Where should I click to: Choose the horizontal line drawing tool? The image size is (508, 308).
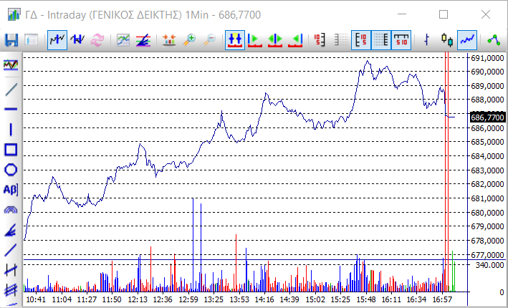pyautogui.click(x=11, y=109)
